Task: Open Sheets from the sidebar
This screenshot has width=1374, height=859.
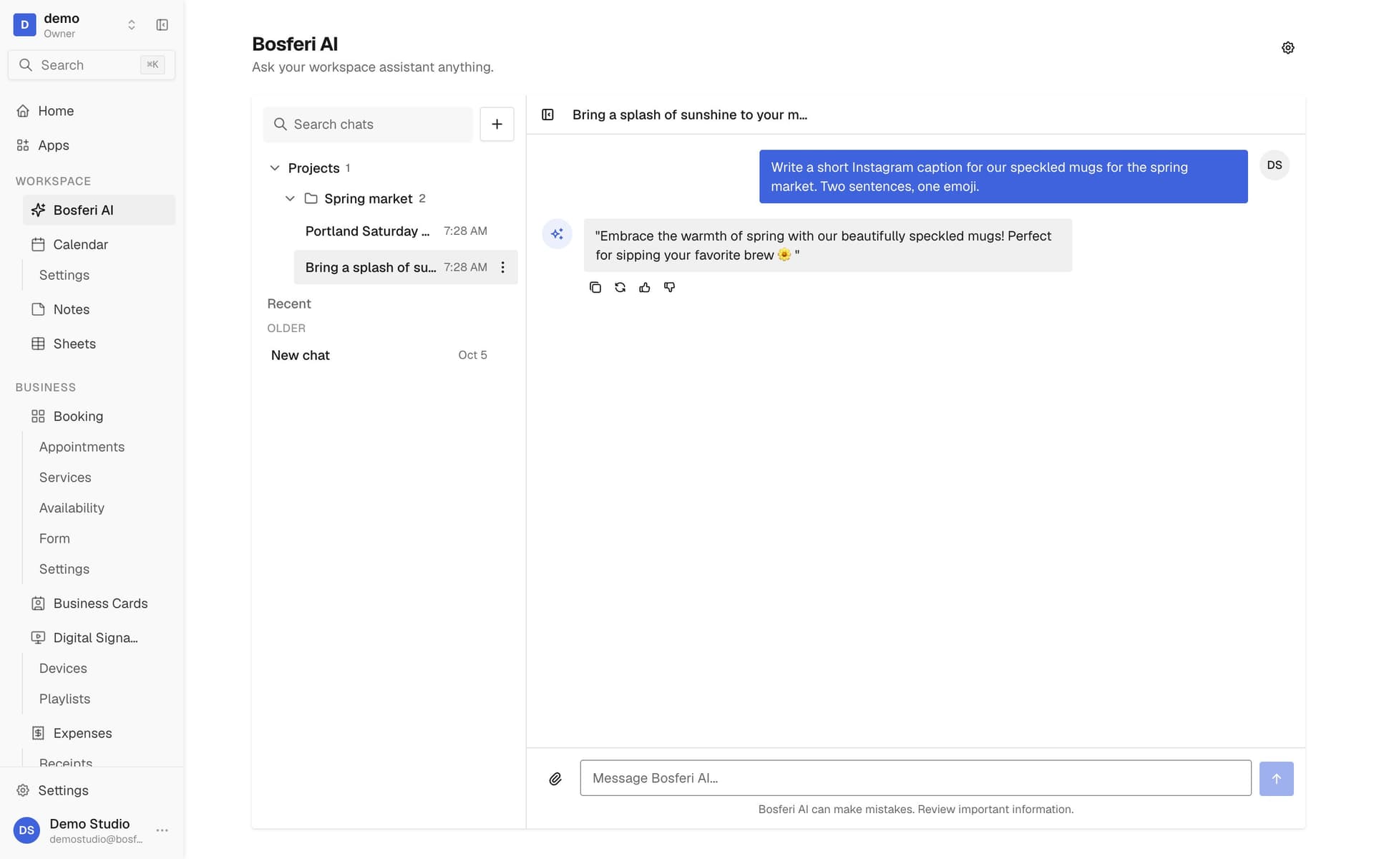Action: click(99, 344)
